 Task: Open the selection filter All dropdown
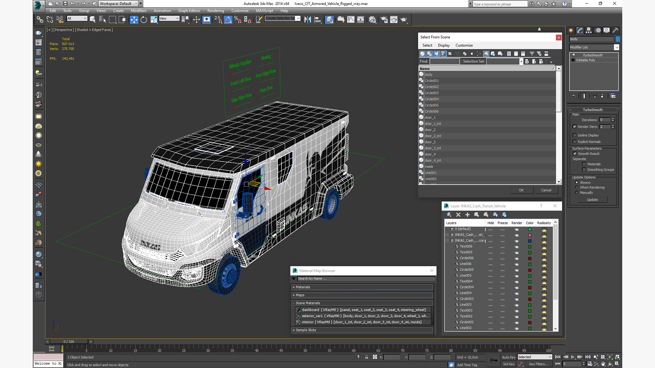(77, 18)
